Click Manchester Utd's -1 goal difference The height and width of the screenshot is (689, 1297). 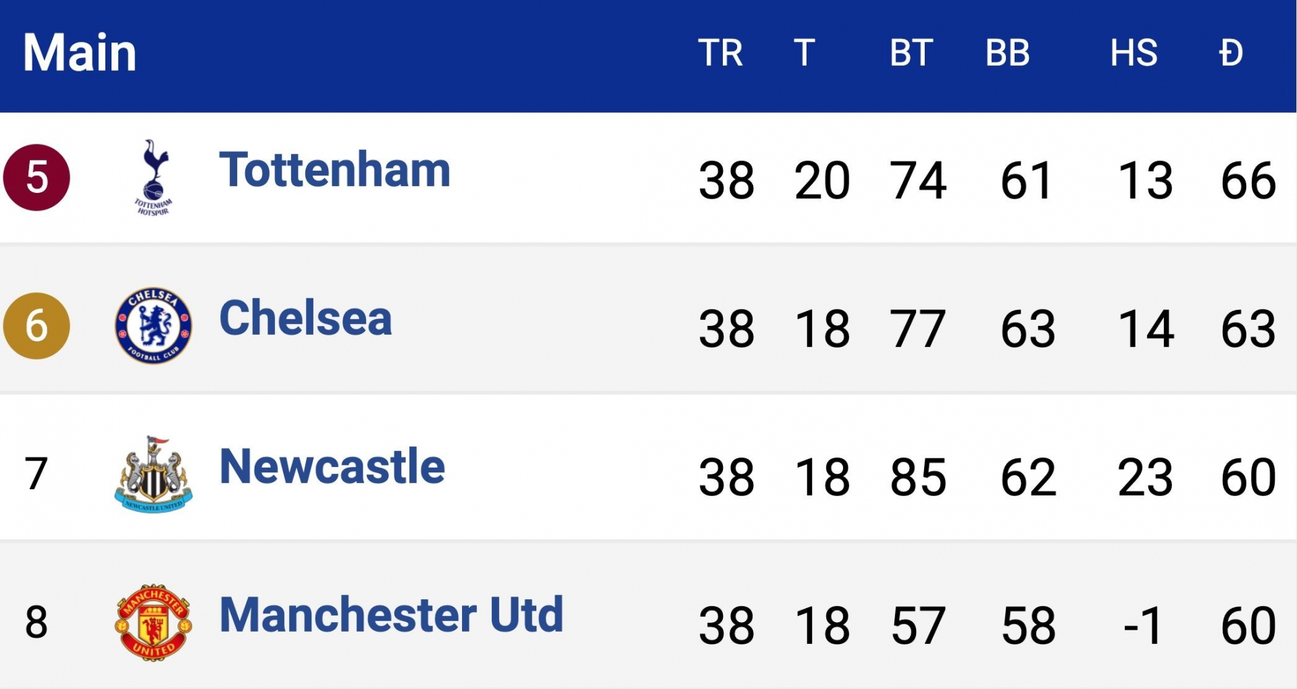1142,626
